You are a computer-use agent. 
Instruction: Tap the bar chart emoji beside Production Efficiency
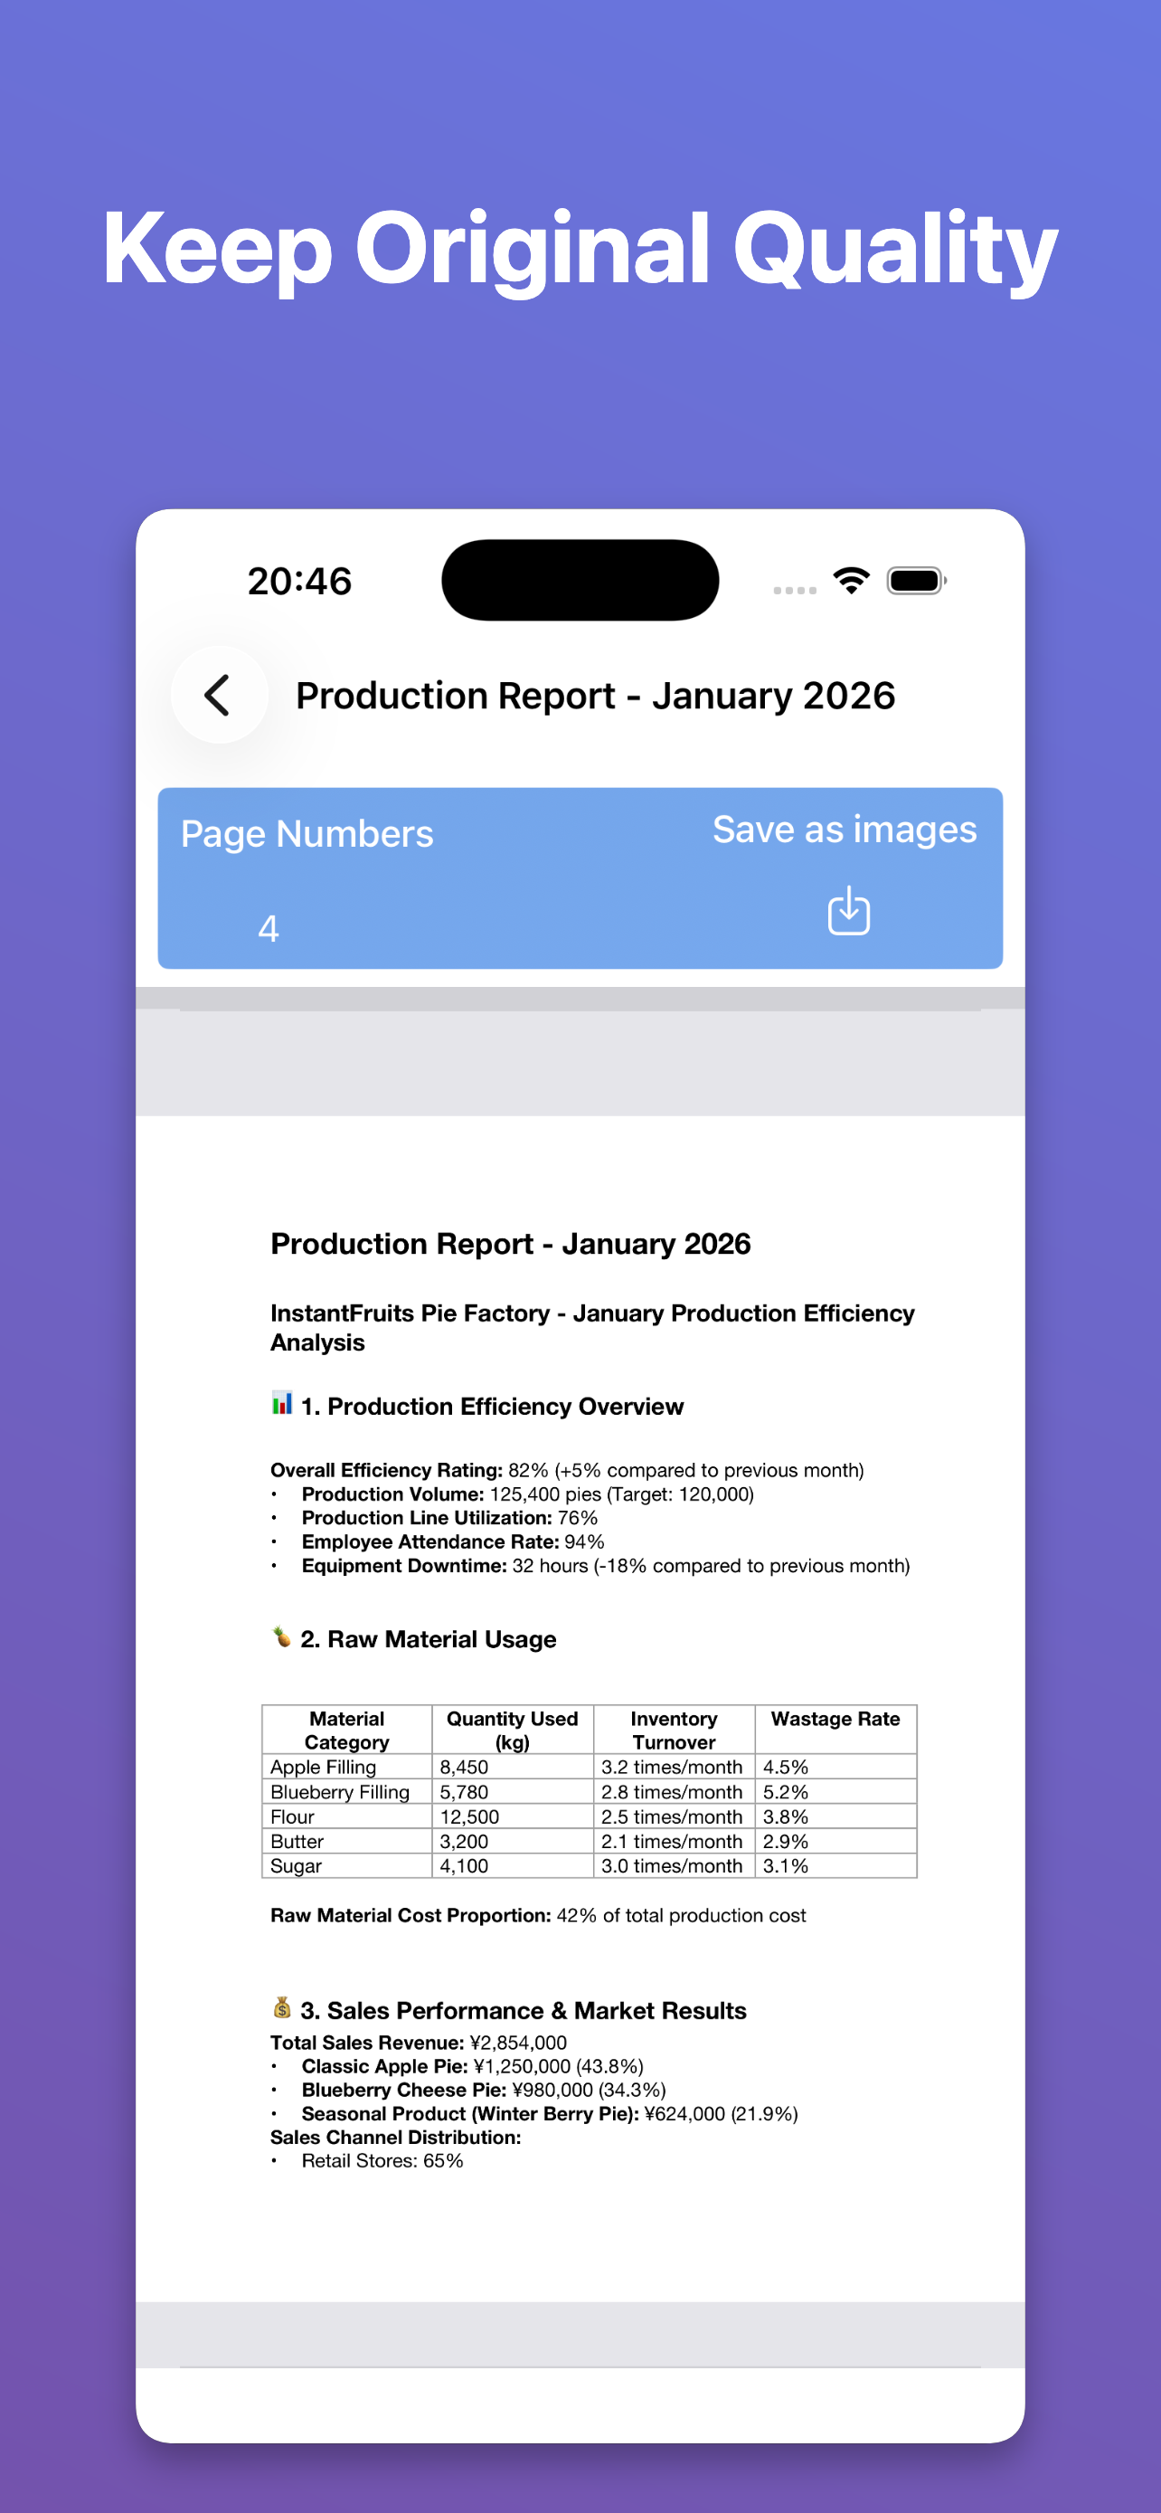point(282,1404)
